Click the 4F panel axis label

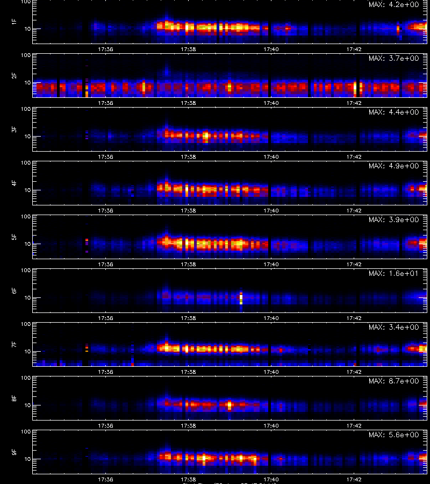coord(14,183)
